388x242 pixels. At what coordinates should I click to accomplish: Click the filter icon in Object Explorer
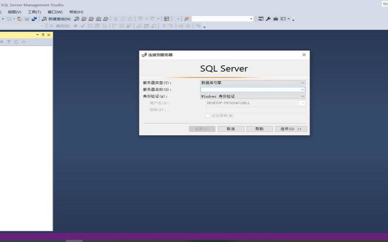point(9,42)
